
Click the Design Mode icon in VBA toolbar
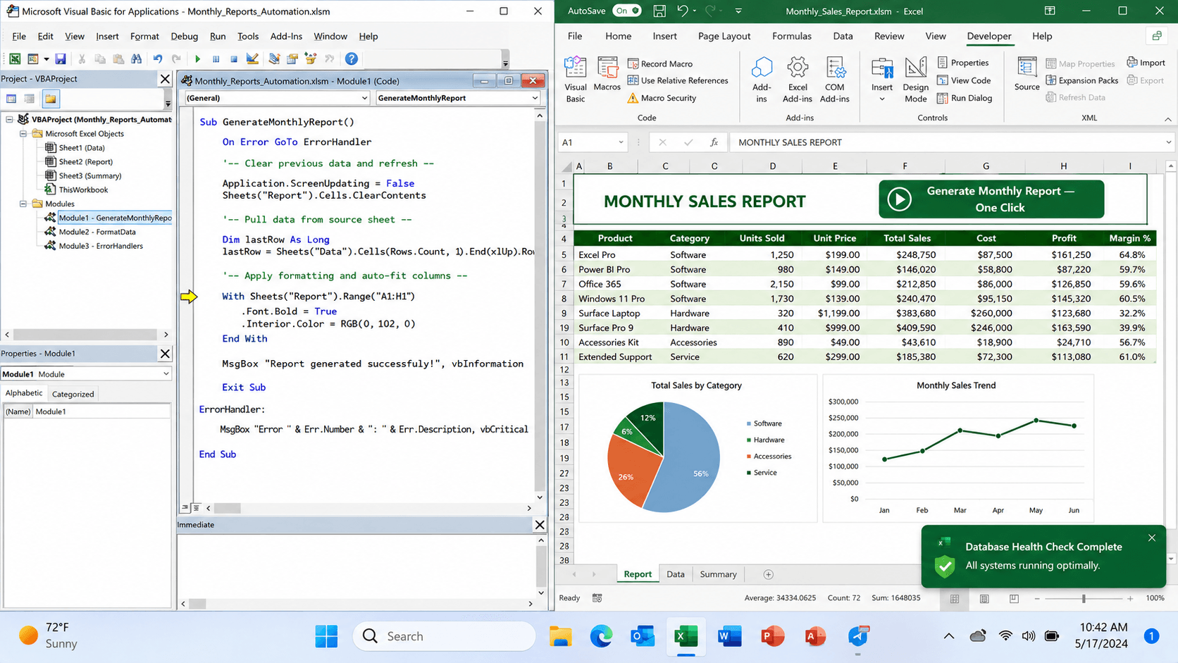click(x=252, y=59)
